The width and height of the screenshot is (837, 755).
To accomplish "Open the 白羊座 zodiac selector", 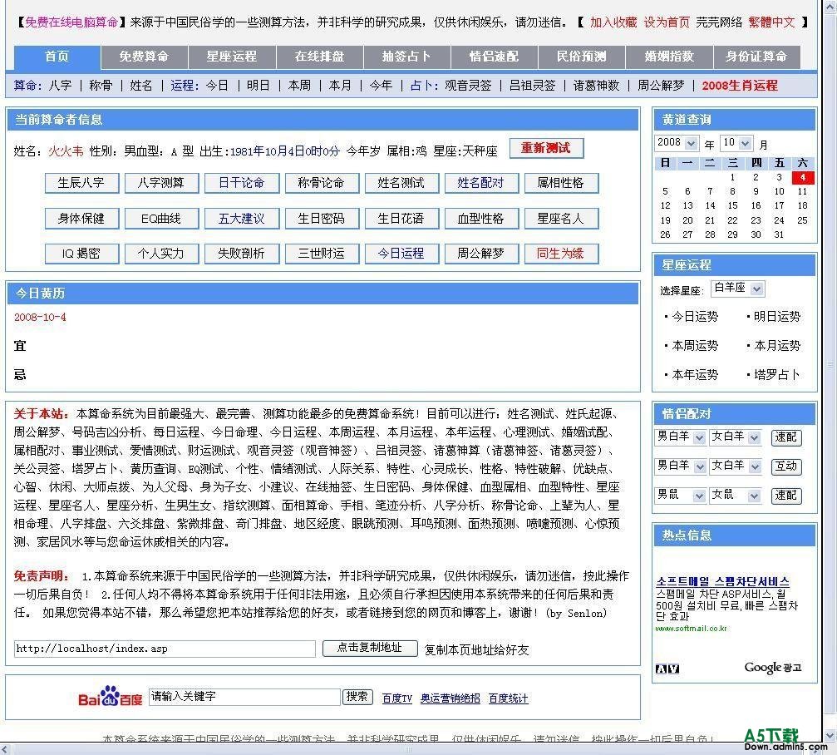I will point(738,289).
